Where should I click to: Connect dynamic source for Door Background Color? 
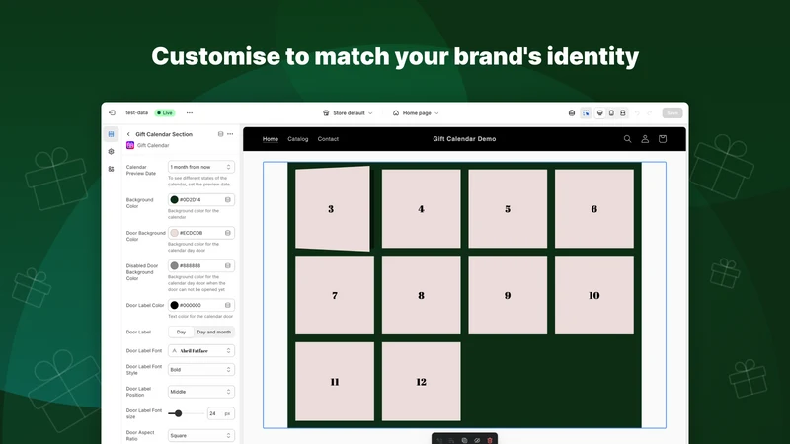[228, 233]
